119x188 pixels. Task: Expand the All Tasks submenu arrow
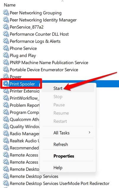pos(89,132)
